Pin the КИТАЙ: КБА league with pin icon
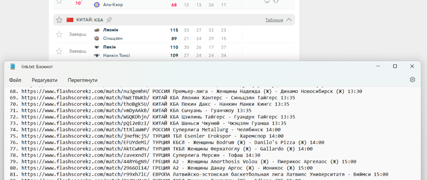Image resolution: width=427 pixels, height=180 pixels. click(x=109, y=20)
